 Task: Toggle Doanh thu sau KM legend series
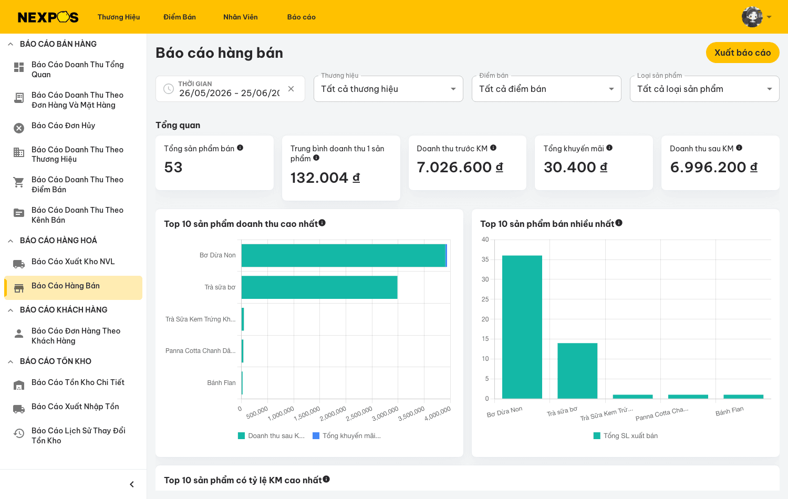[x=272, y=435]
